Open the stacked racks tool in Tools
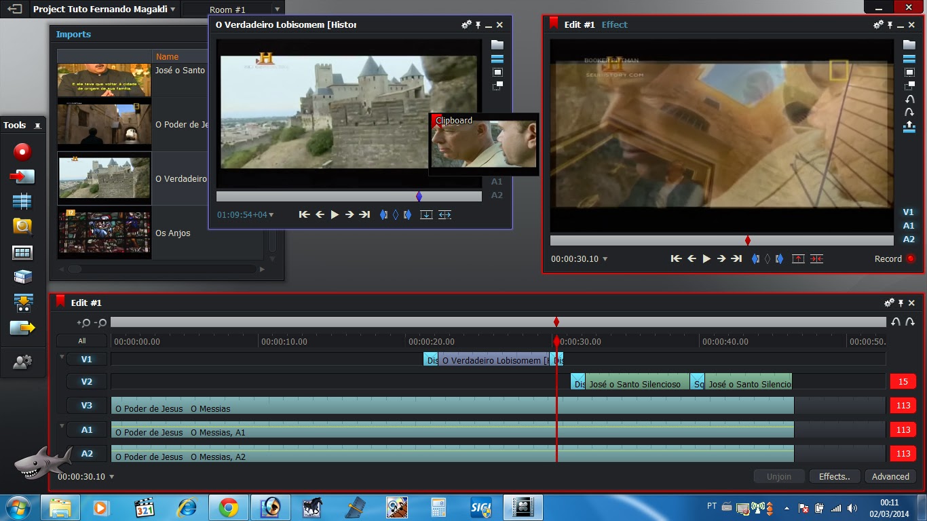This screenshot has width=927, height=521. coord(22,277)
